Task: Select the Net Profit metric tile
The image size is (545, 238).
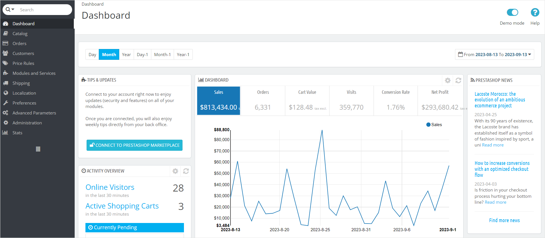Action: pyautogui.click(x=440, y=101)
